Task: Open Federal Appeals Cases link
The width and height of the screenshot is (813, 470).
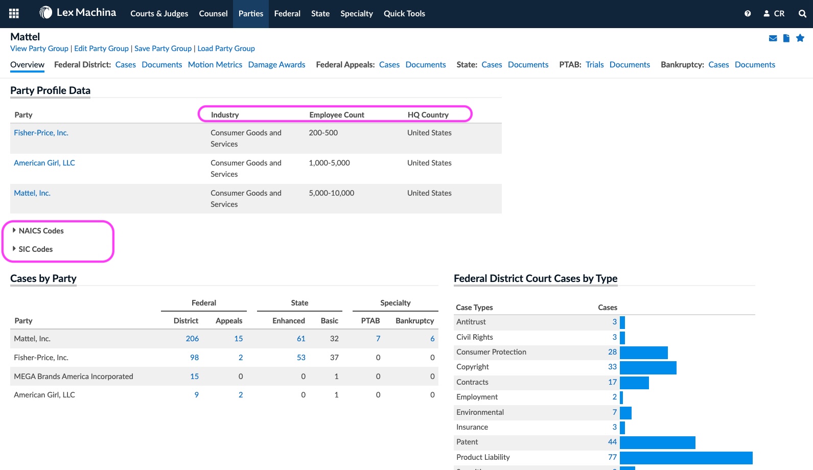Action: [x=389, y=64]
